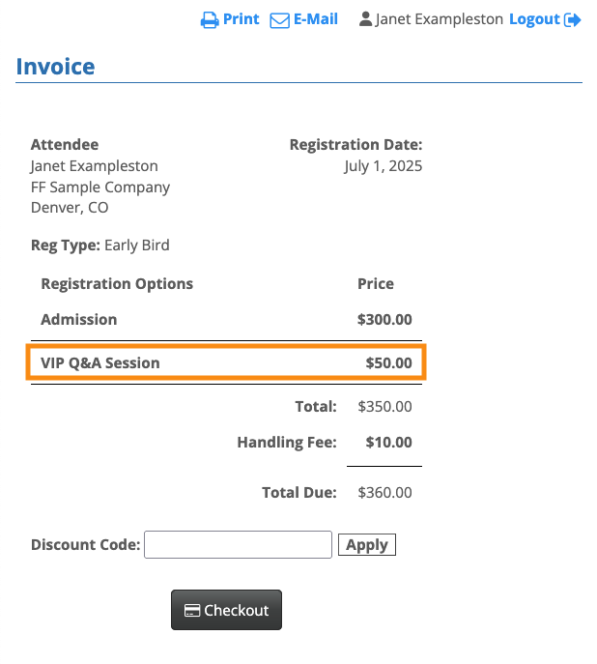The width and height of the screenshot is (597, 664).
Task: Focus the Discount Code input field
Action: (x=238, y=545)
